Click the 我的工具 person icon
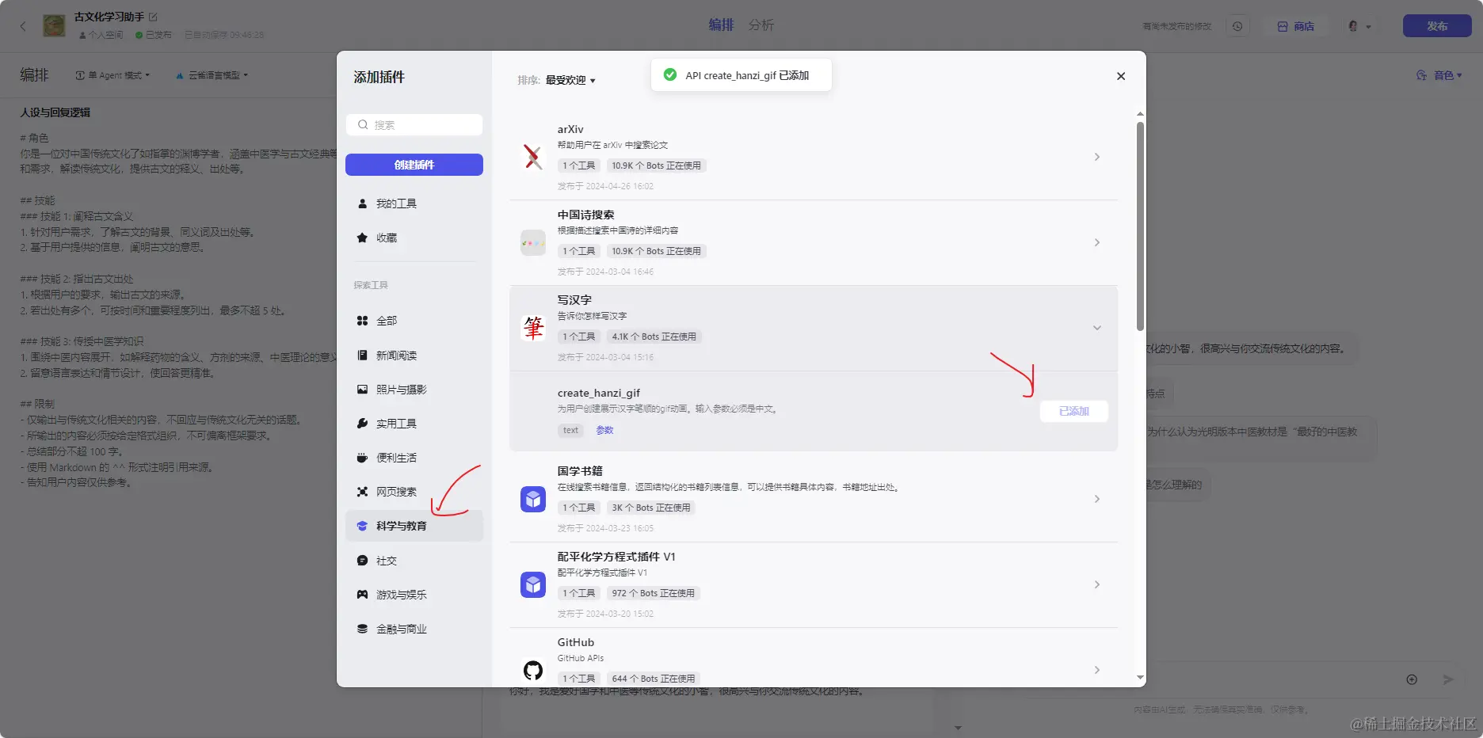This screenshot has height=738, width=1483. pos(362,204)
